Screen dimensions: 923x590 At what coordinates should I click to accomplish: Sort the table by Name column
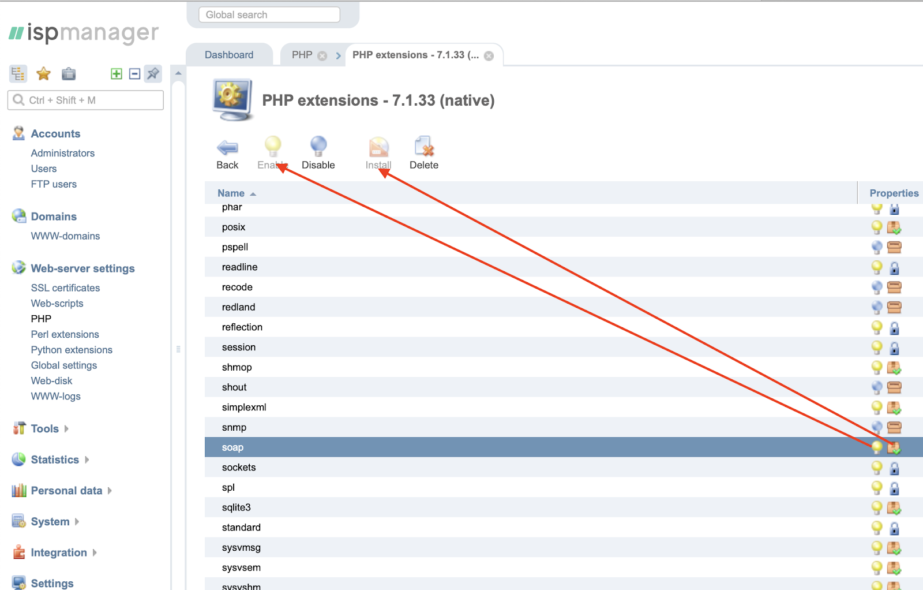point(231,193)
